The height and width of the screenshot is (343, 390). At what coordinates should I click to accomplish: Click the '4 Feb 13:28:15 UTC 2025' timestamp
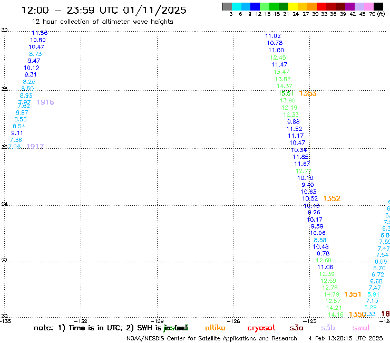tap(346, 339)
